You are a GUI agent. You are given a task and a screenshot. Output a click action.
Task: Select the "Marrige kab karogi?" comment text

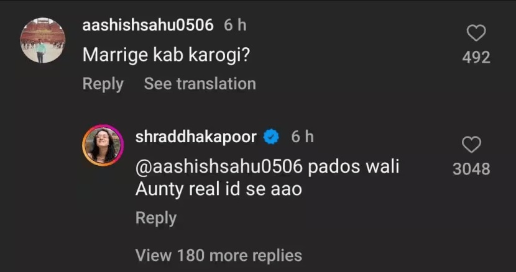click(x=166, y=55)
